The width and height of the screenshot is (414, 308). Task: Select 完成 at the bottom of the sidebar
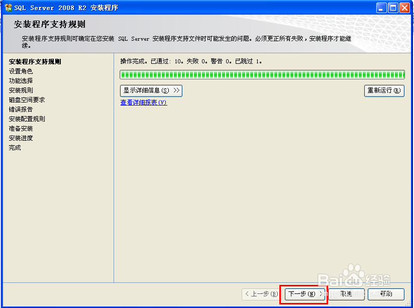[14, 147]
